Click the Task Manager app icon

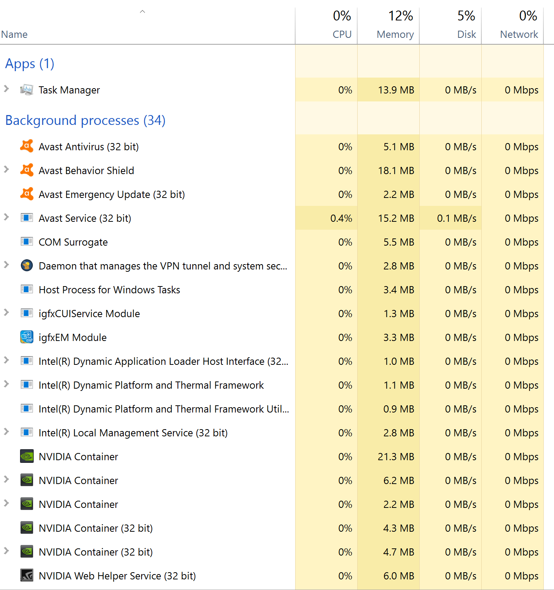pyautogui.click(x=26, y=90)
